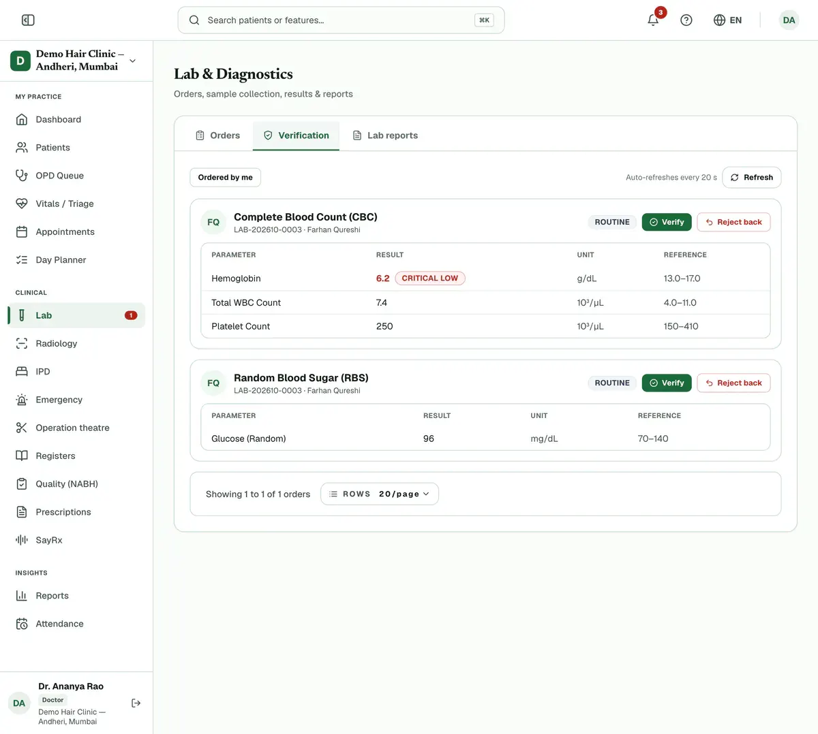Viewport: 818px width, 734px height.
Task: Open Prescriptions in the sidebar
Action: pos(76,512)
